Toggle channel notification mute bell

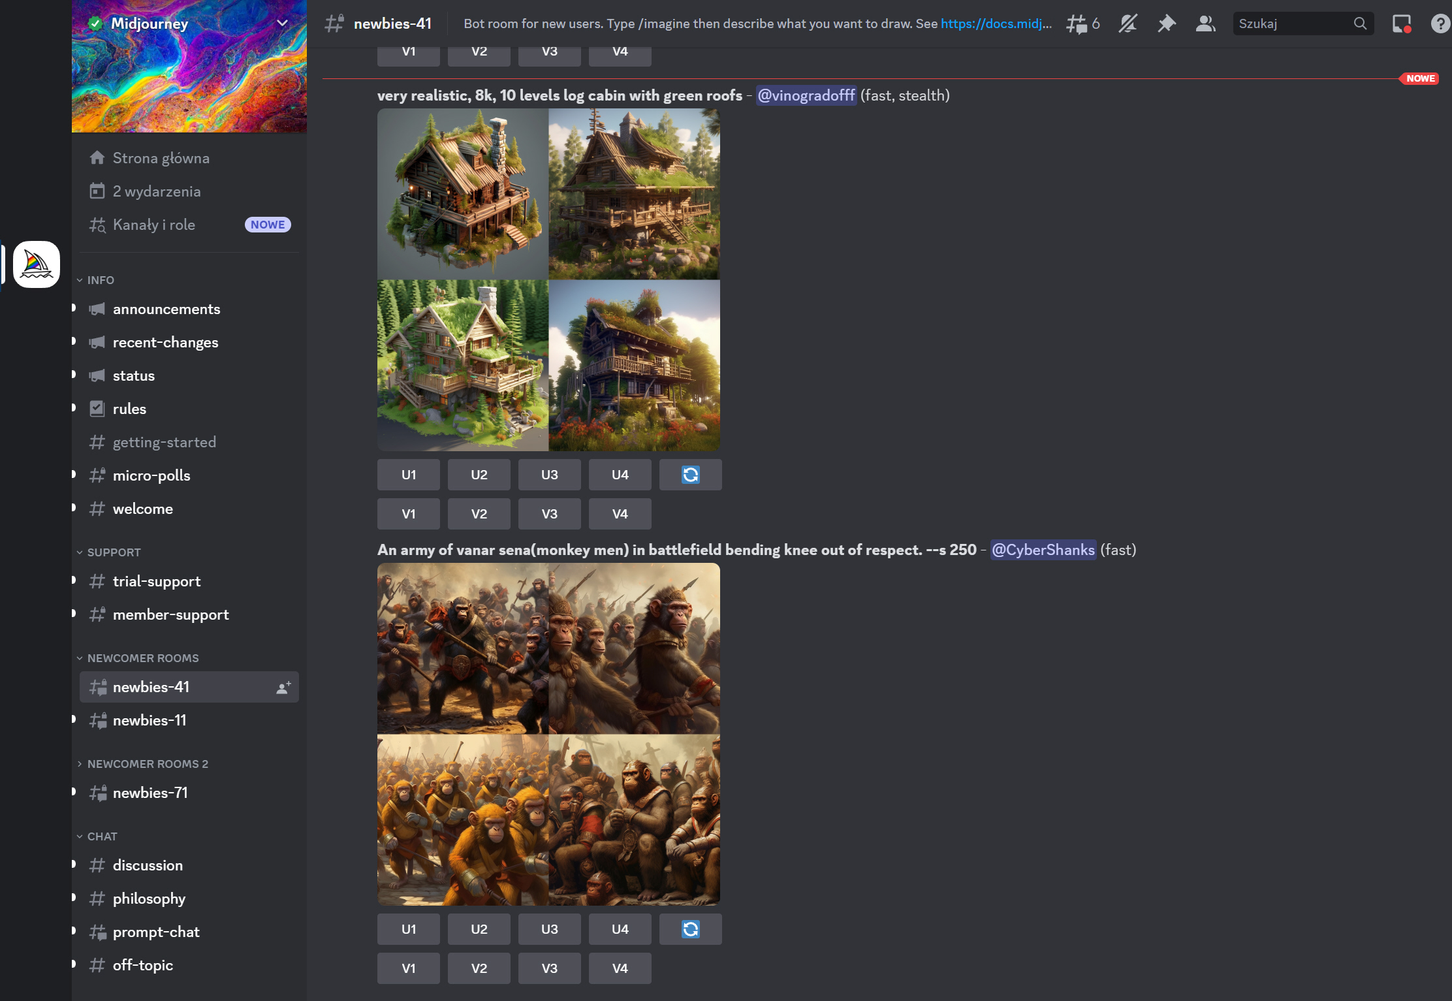tap(1128, 24)
